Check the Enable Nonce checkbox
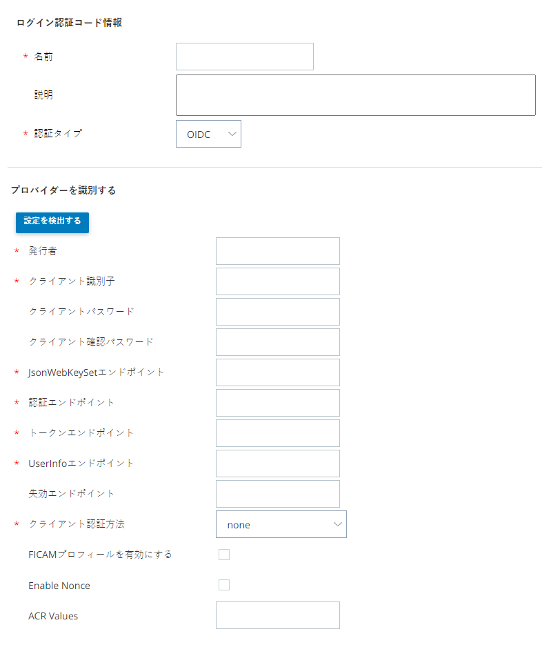The width and height of the screenshot is (551, 647). [223, 585]
